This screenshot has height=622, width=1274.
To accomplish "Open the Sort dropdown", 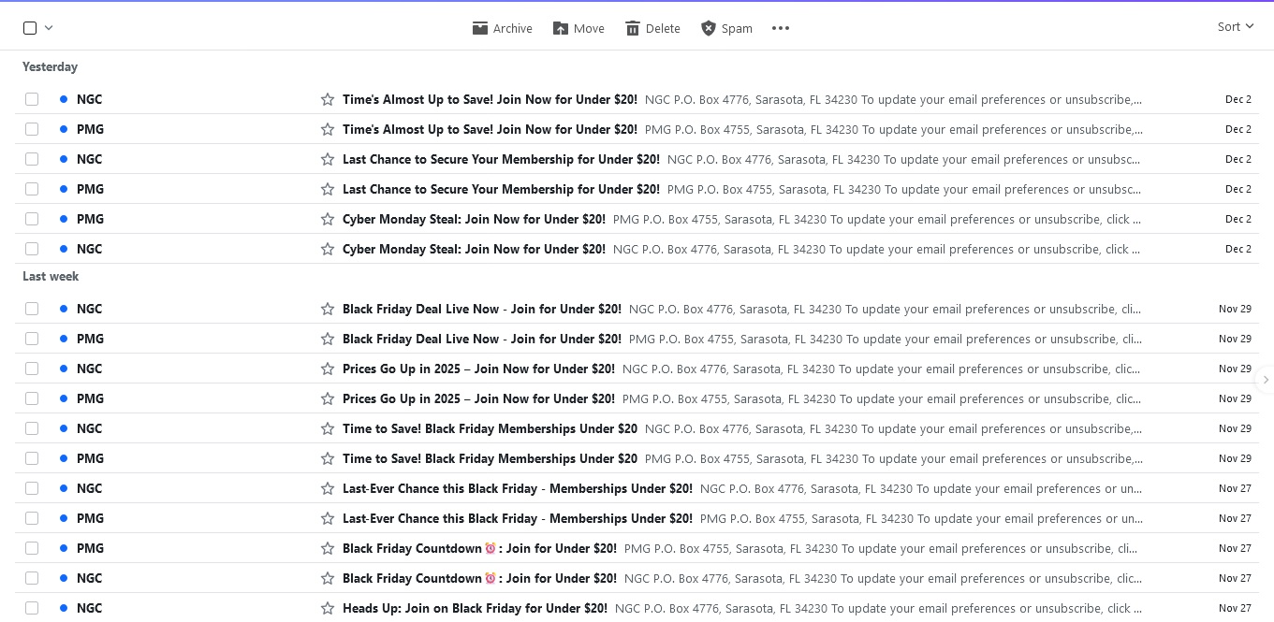I will click(1236, 27).
